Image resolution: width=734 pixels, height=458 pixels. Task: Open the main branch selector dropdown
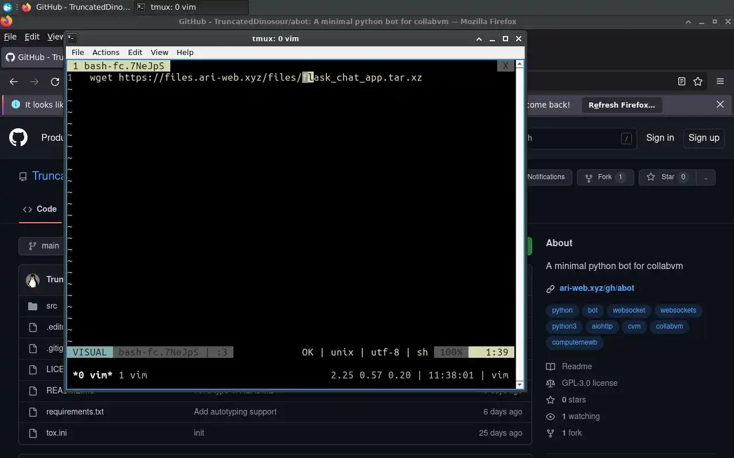pyautogui.click(x=44, y=246)
